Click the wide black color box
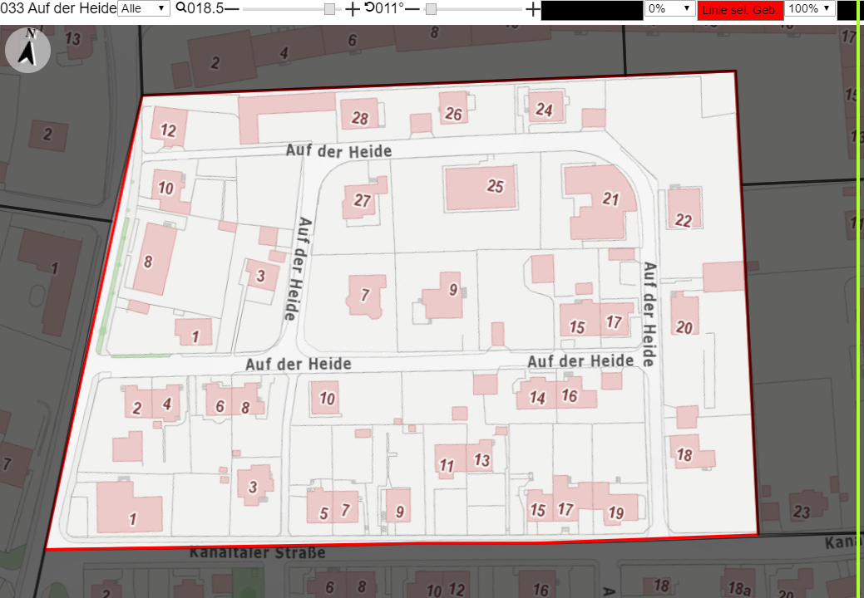864x598 pixels. pos(592,11)
